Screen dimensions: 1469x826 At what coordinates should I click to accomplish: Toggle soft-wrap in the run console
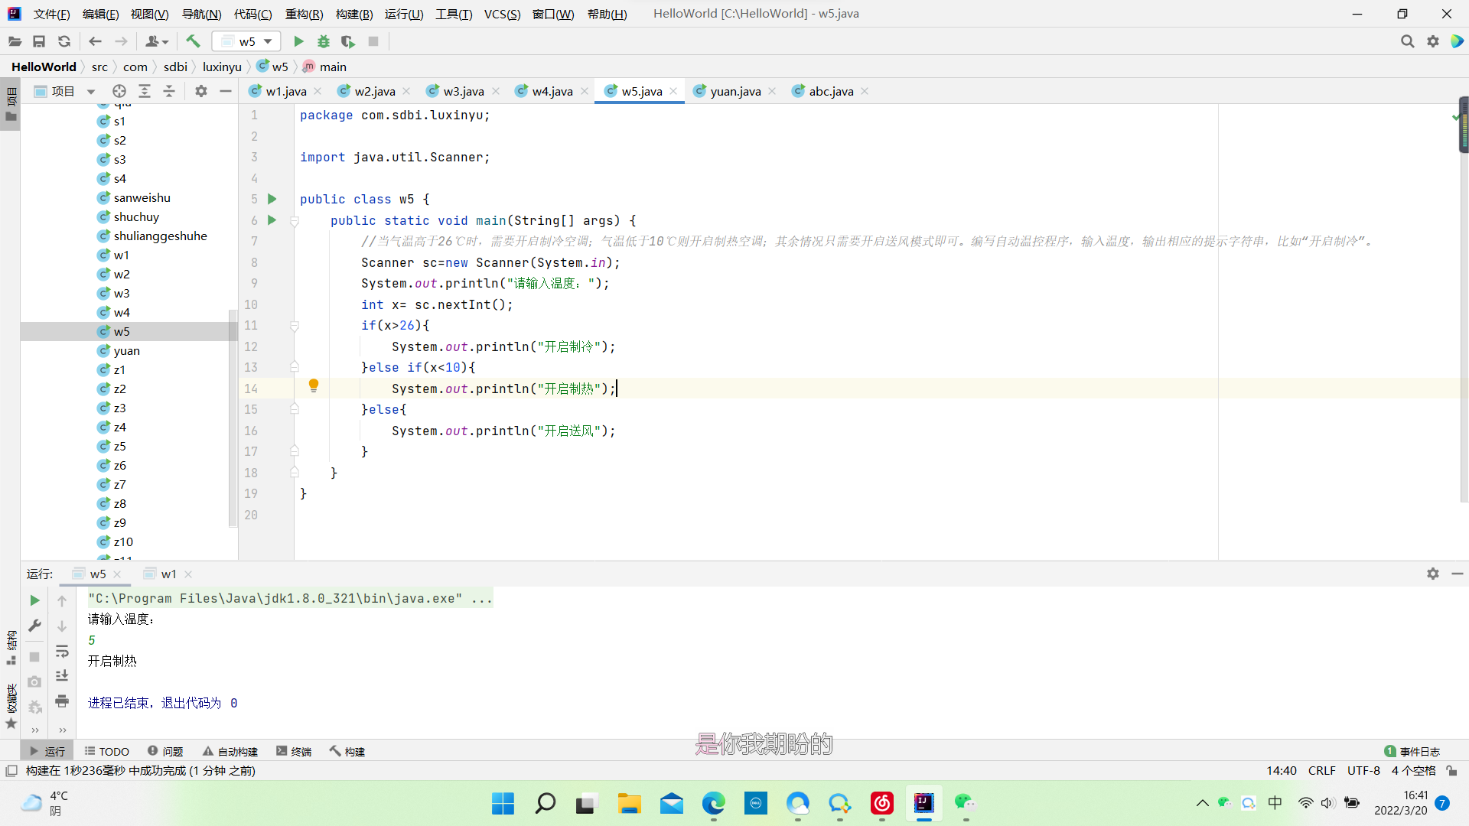click(62, 651)
